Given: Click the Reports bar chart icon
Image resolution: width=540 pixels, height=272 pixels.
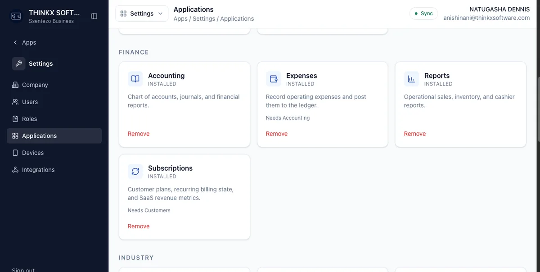Looking at the screenshot, I should click(411, 79).
